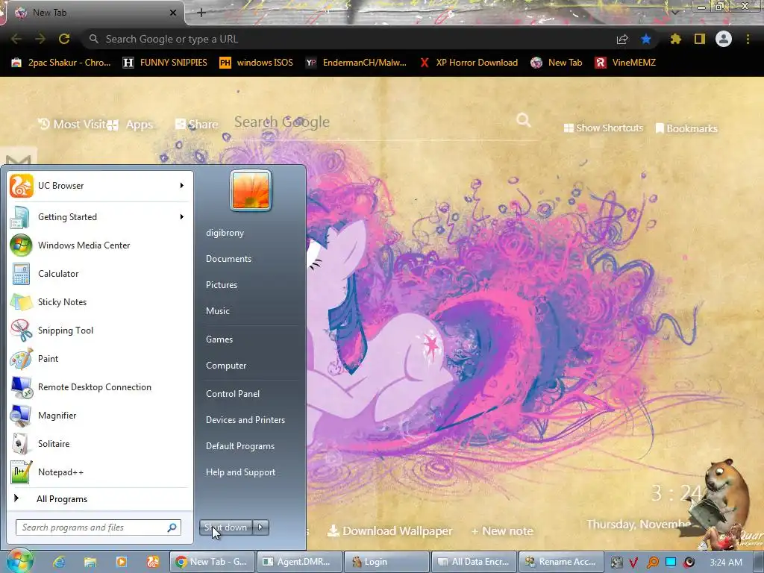Toggle Chrome side panel icon

[700, 39]
